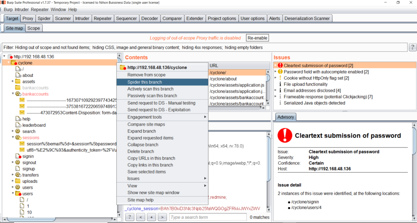The image size is (417, 223).
Task: Click the Contents table vertical scrollbar
Action: click(x=268, y=88)
